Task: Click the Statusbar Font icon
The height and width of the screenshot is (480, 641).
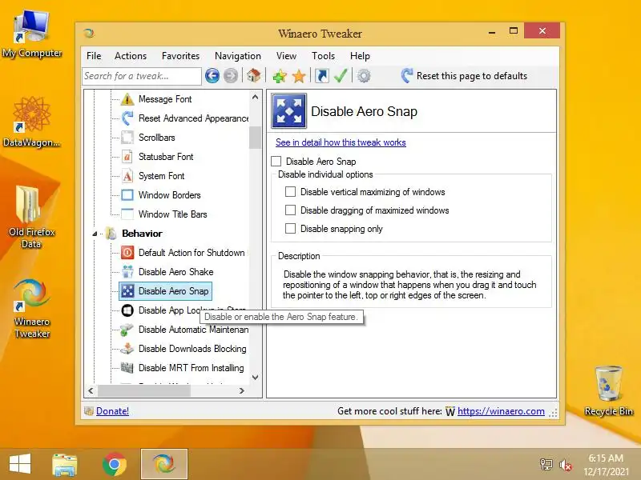Action: 127,157
